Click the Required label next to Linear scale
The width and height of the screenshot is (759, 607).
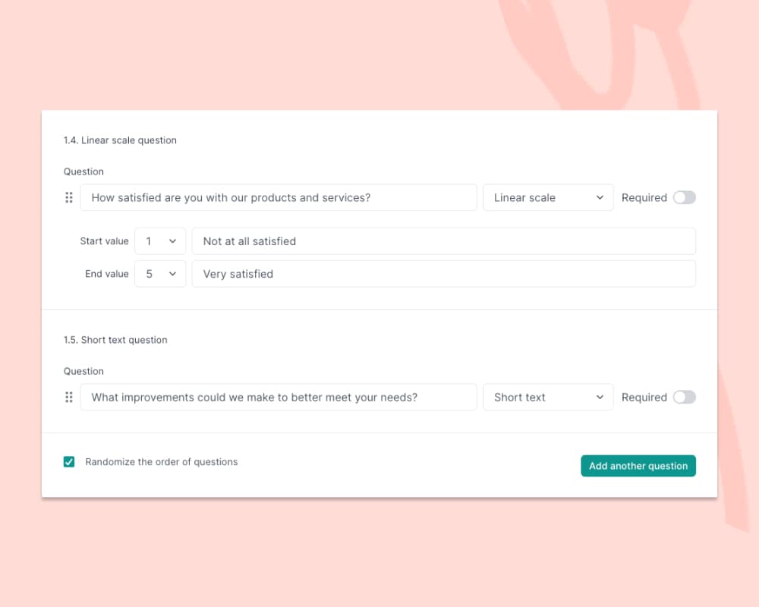(644, 197)
